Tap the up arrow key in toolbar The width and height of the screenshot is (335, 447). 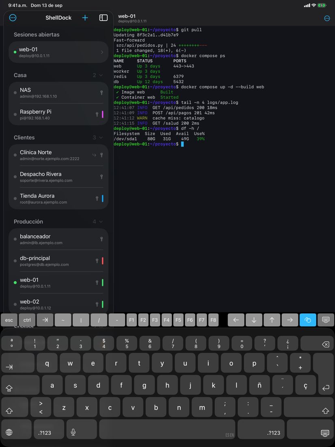272,320
